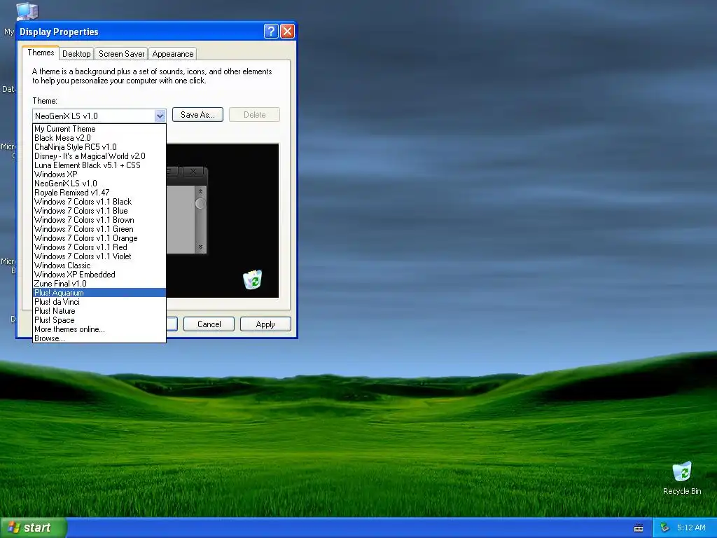
Task: Select Windows 7 Colors v1.1 Violet
Action: point(99,256)
